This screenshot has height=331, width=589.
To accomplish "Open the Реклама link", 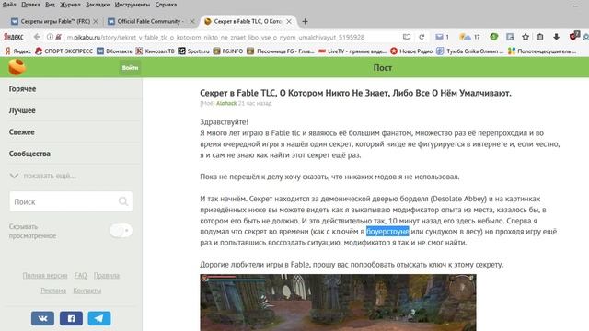I will [x=53, y=291].
